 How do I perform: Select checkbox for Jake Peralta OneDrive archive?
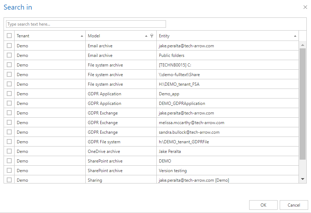click(x=9, y=151)
